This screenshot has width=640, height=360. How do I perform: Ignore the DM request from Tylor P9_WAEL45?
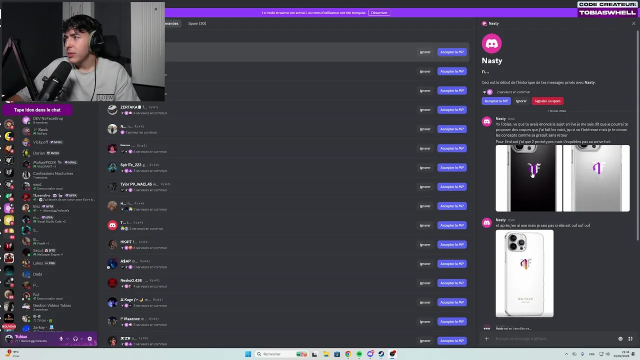[425, 186]
